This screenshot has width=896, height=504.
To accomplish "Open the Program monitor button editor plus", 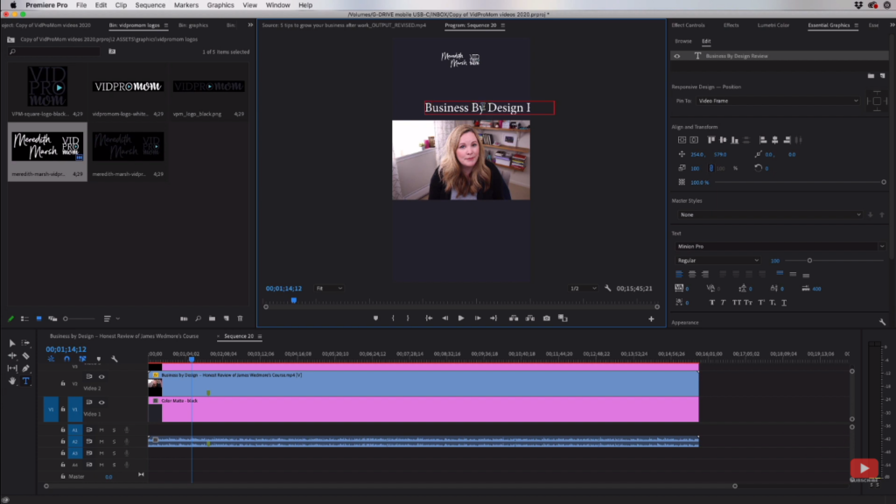I will click(x=651, y=318).
